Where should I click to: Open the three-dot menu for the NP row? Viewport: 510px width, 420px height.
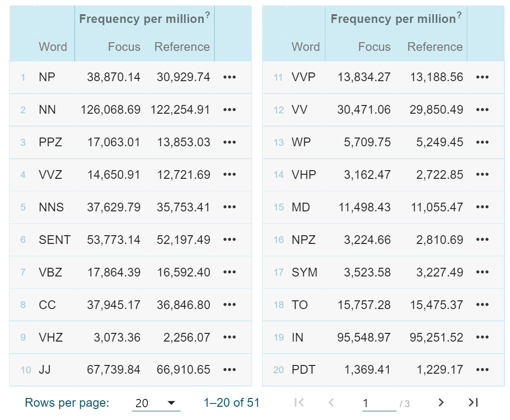pyautogui.click(x=230, y=77)
